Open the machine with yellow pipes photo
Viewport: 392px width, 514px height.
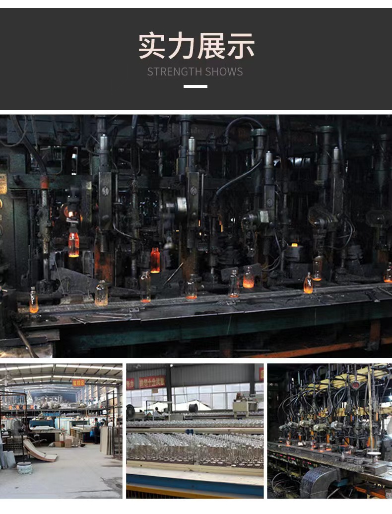point(329,431)
